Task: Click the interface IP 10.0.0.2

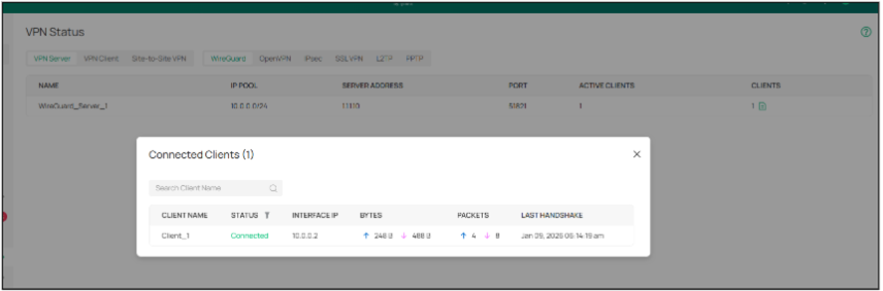Action: coord(306,236)
